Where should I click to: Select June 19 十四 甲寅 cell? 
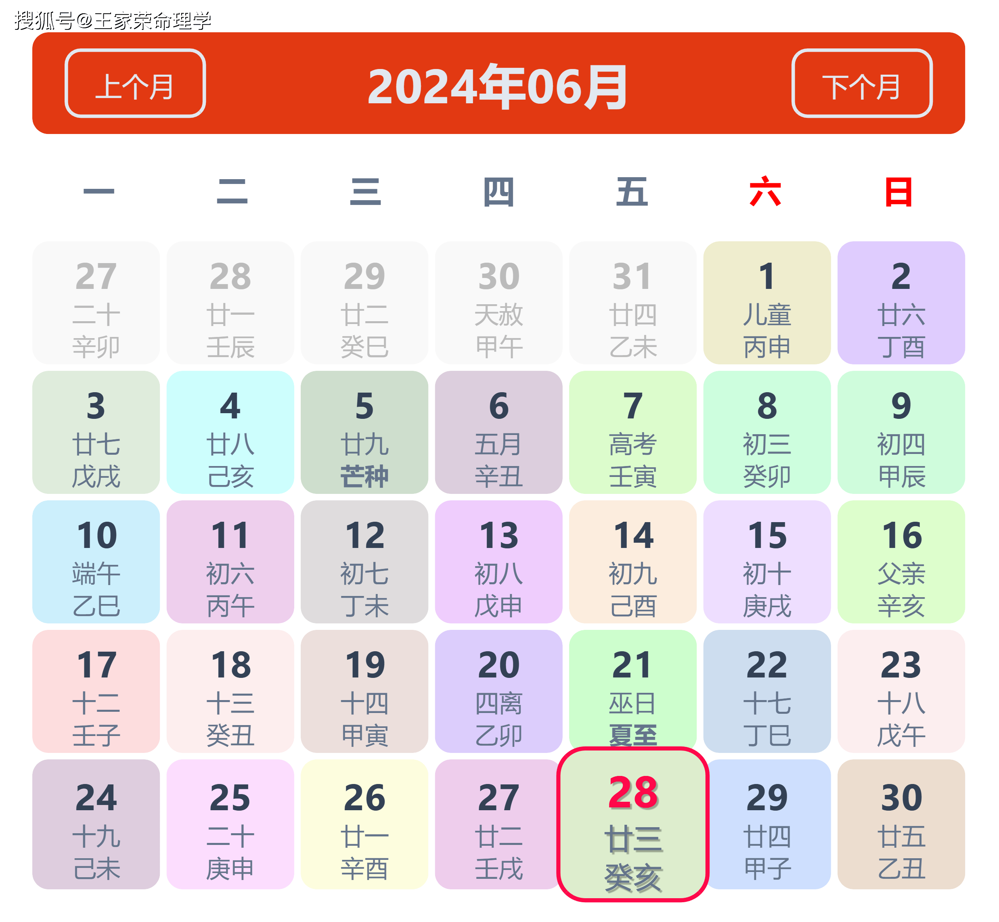tap(364, 691)
